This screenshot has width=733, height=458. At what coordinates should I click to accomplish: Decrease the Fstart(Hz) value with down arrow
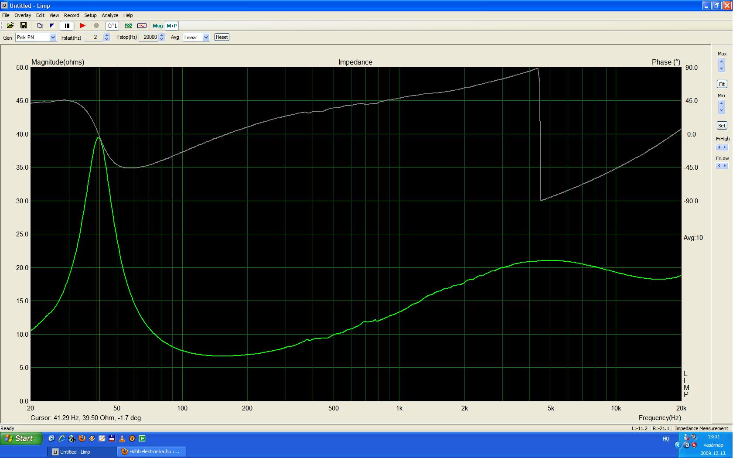tap(107, 39)
